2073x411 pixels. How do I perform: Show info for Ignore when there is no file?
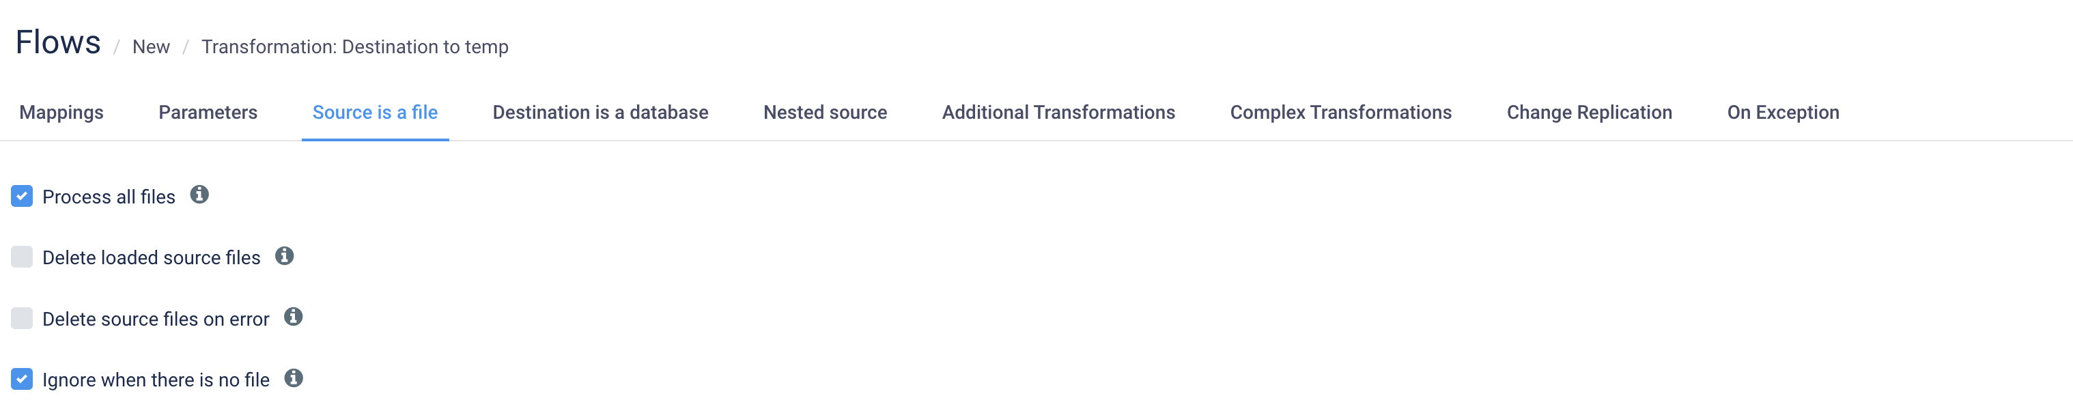(294, 378)
